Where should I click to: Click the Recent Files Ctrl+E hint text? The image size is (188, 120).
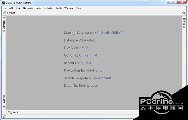(78, 63)
